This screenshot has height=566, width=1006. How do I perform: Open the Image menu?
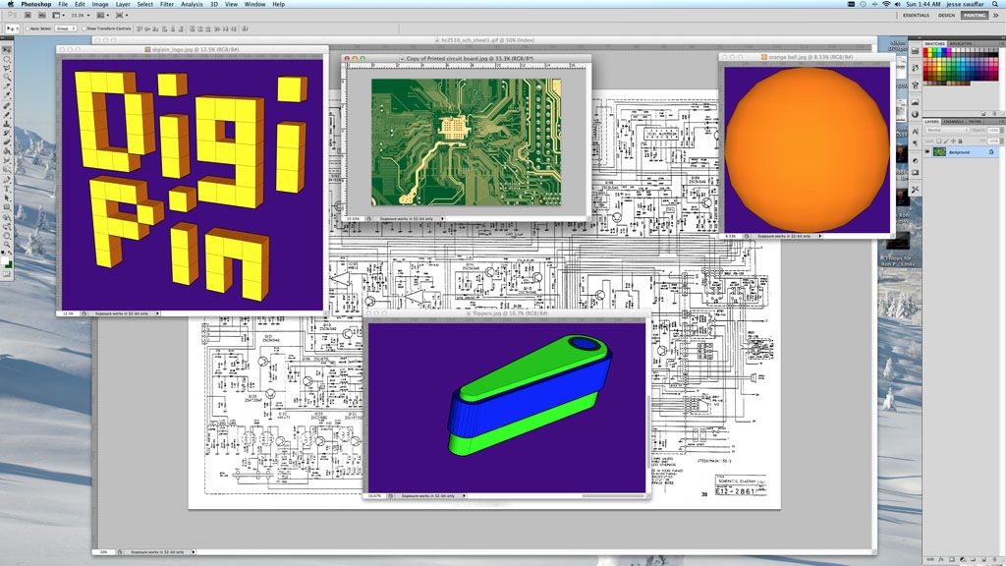click(100, 4)
